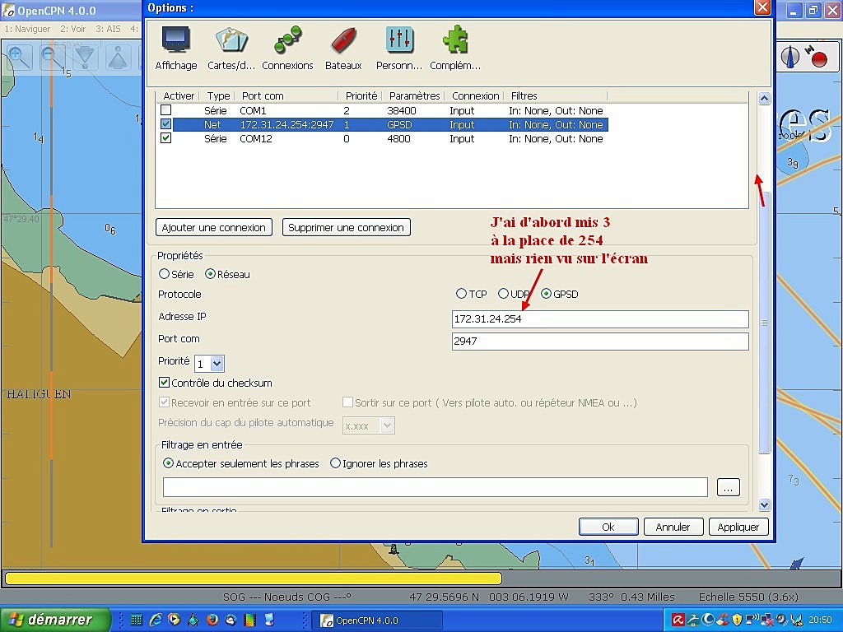Viewport: 843px width, 632px height.
Task: Click 'Echelle 5550 (3.6x)' in the status bar
Action: pyautogui.click(x=748, y=597)
